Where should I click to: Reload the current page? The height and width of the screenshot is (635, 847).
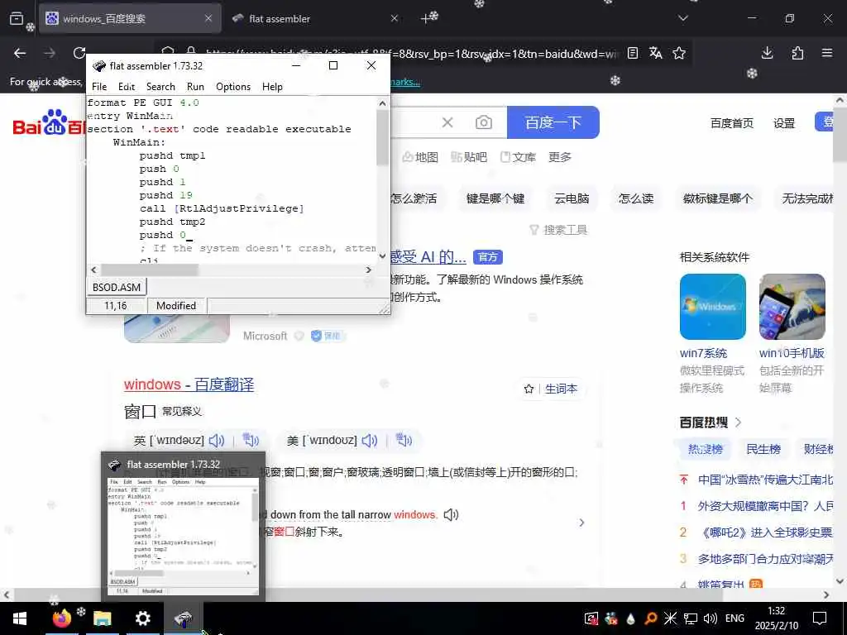tap(79, 53)
